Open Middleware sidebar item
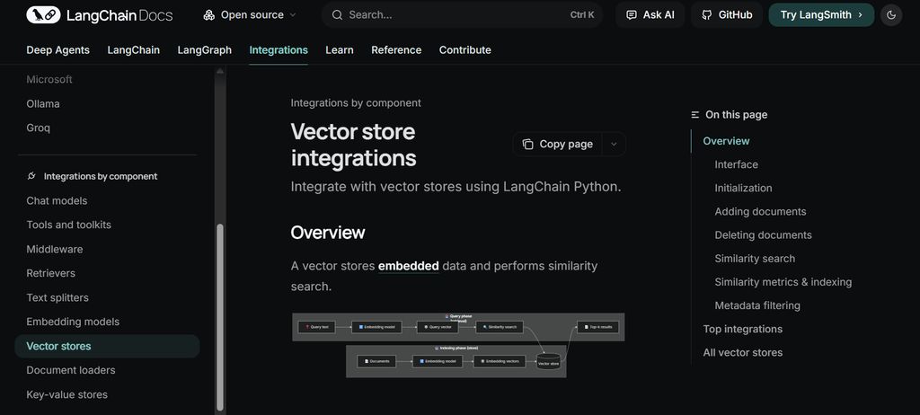 coord(55,250)
